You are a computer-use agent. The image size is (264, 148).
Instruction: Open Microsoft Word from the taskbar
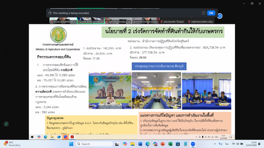tap(140, 144)
